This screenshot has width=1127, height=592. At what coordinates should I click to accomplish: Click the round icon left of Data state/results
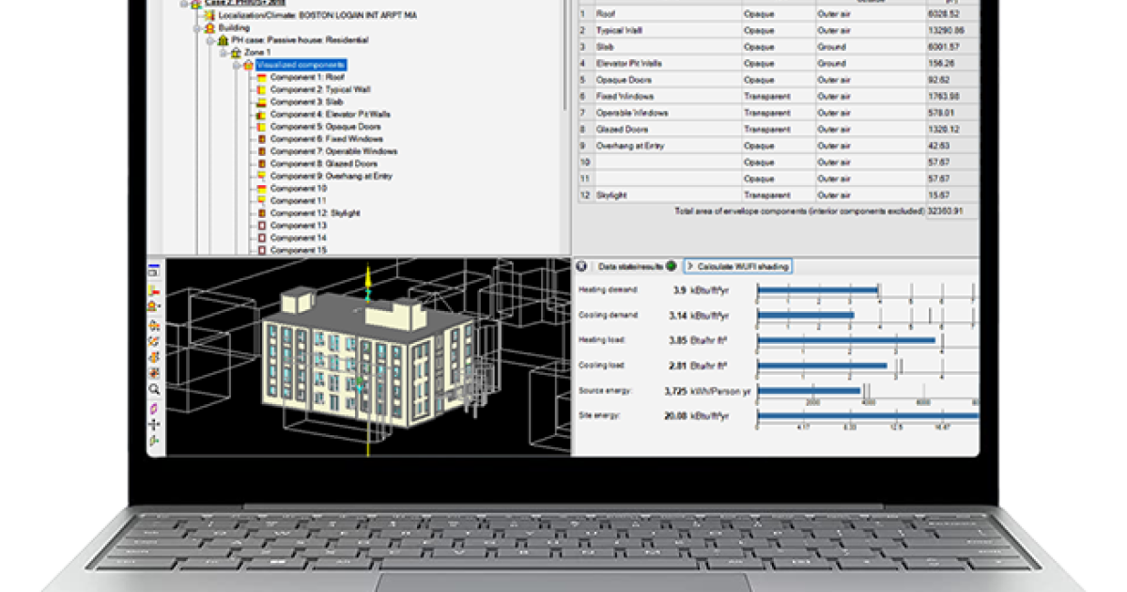582,267
